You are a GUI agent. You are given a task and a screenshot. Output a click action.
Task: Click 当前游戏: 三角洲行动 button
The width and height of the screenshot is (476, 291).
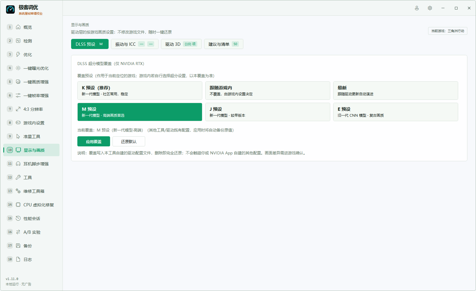(x=448, y=31)
